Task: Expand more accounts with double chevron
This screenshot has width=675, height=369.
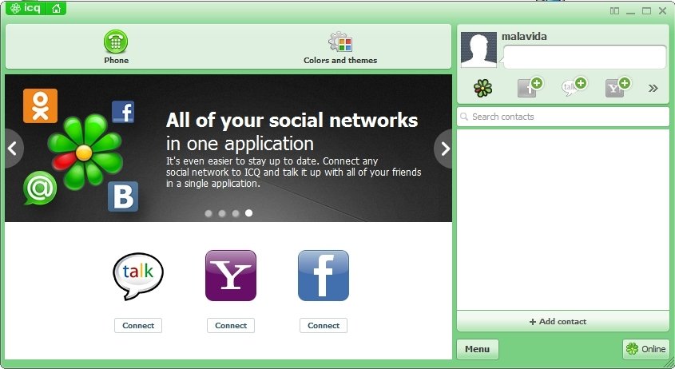Action: click(x=653, y=89)
